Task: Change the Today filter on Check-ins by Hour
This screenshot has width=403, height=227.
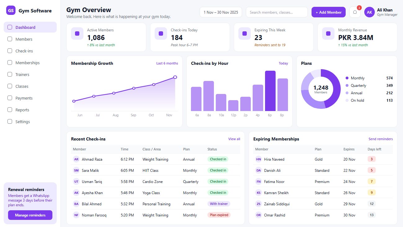Action: coord(283,63)
